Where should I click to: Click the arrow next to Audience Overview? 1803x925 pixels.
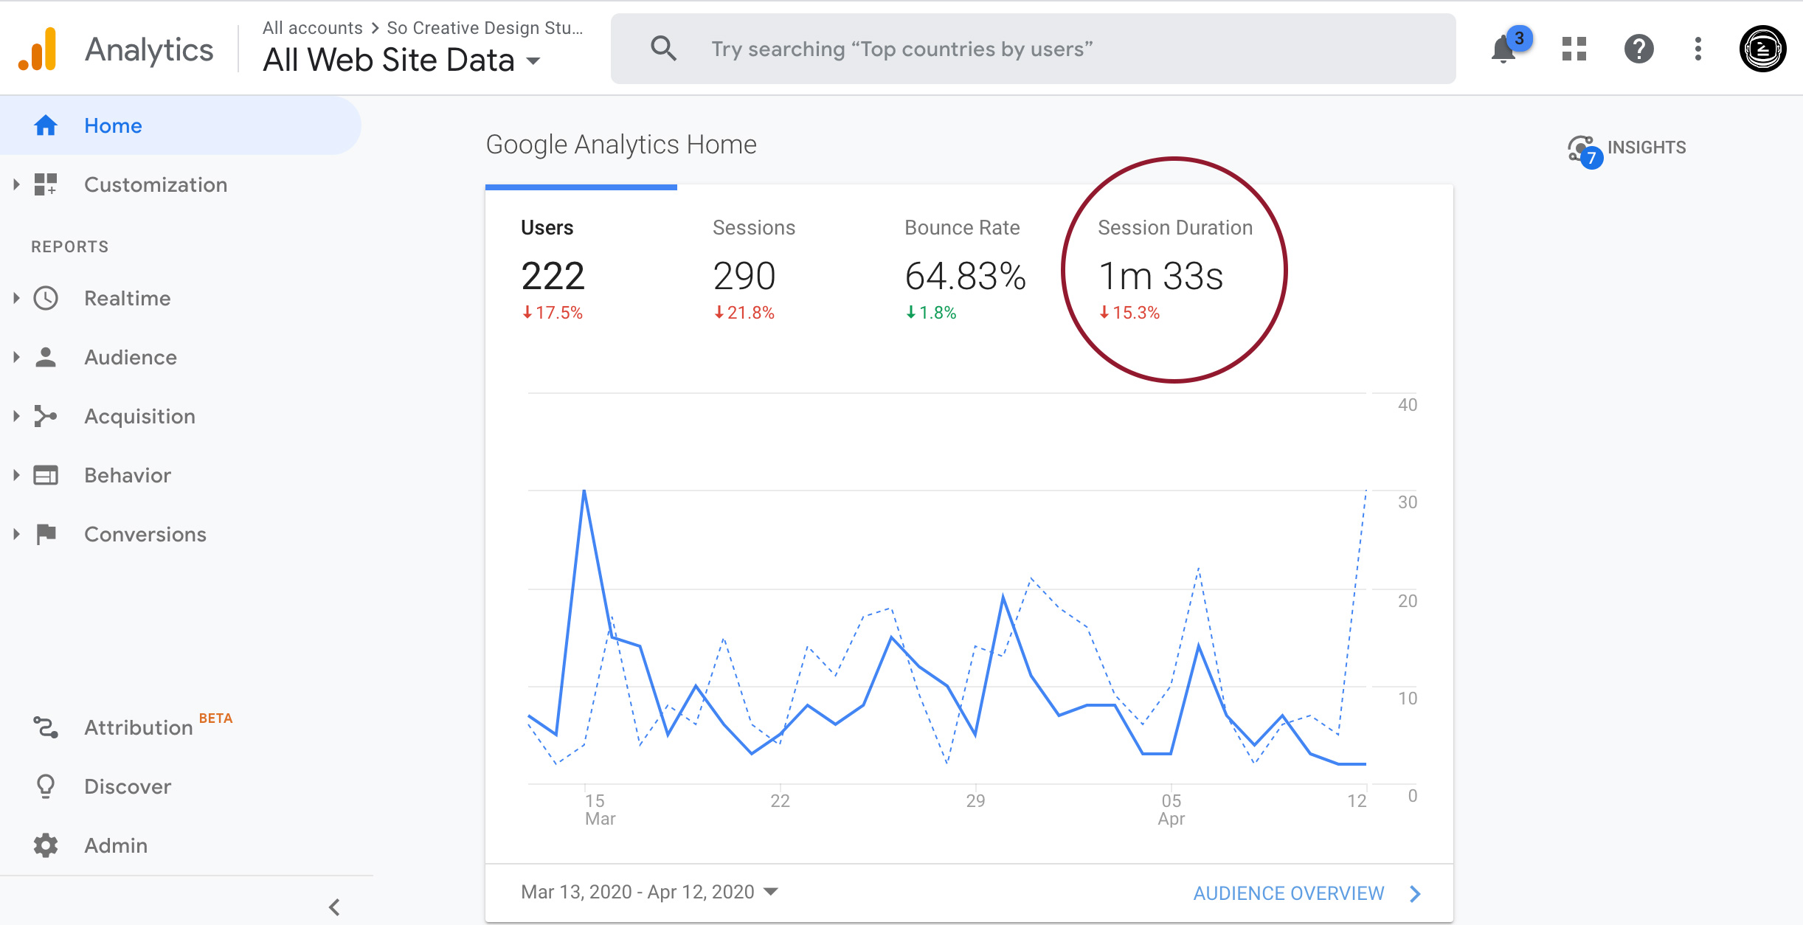[x=1415, y=893]
